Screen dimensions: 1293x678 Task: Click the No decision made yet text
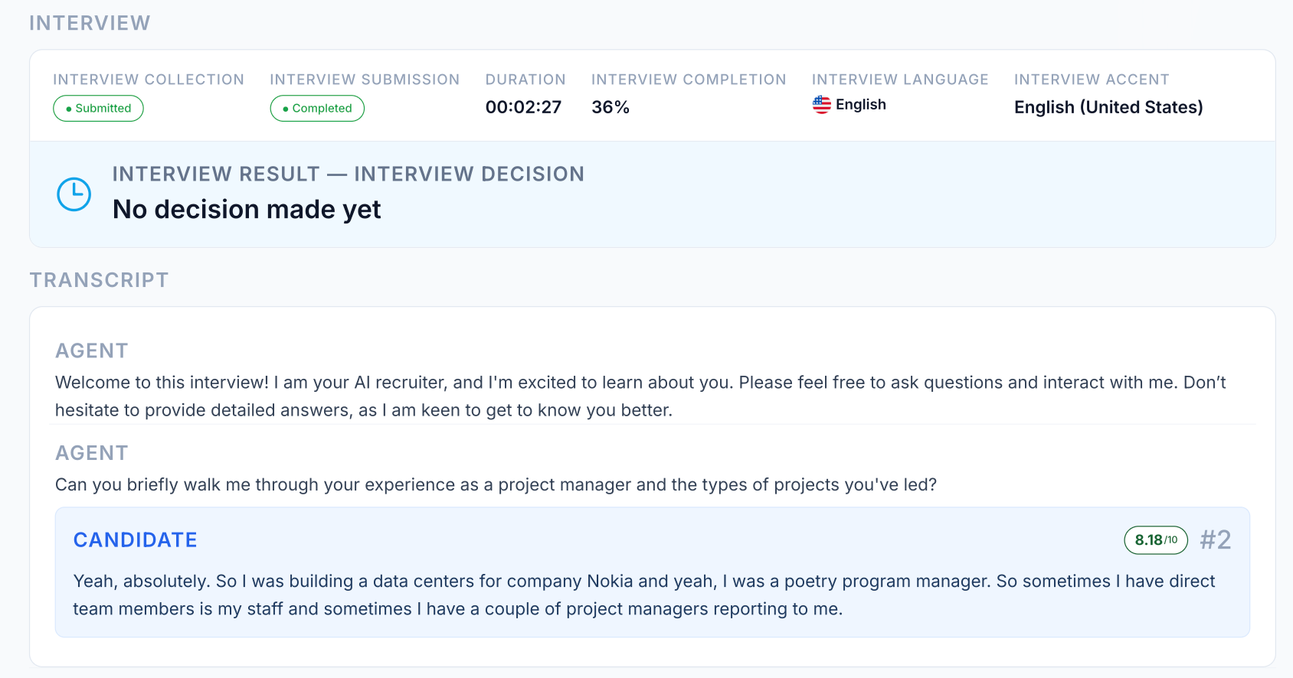(247, 210)
